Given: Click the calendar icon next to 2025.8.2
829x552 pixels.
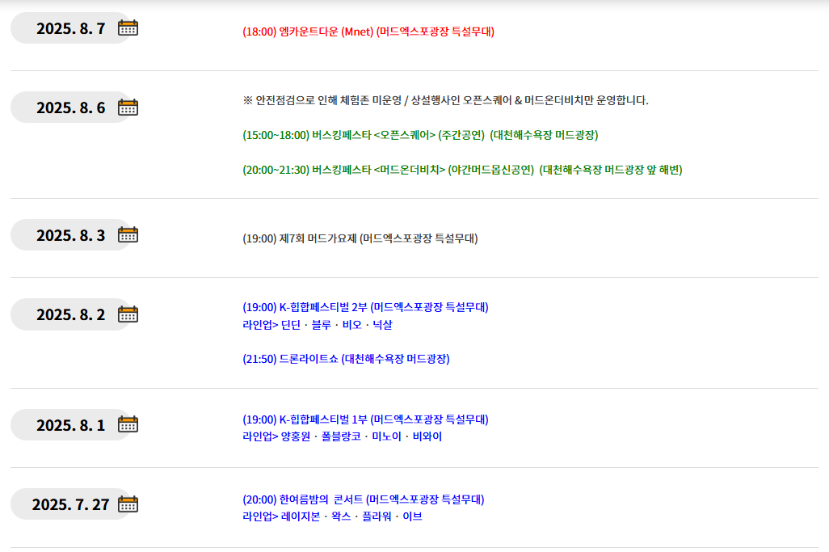Looking at the screenshot, I should pos(128,314).
